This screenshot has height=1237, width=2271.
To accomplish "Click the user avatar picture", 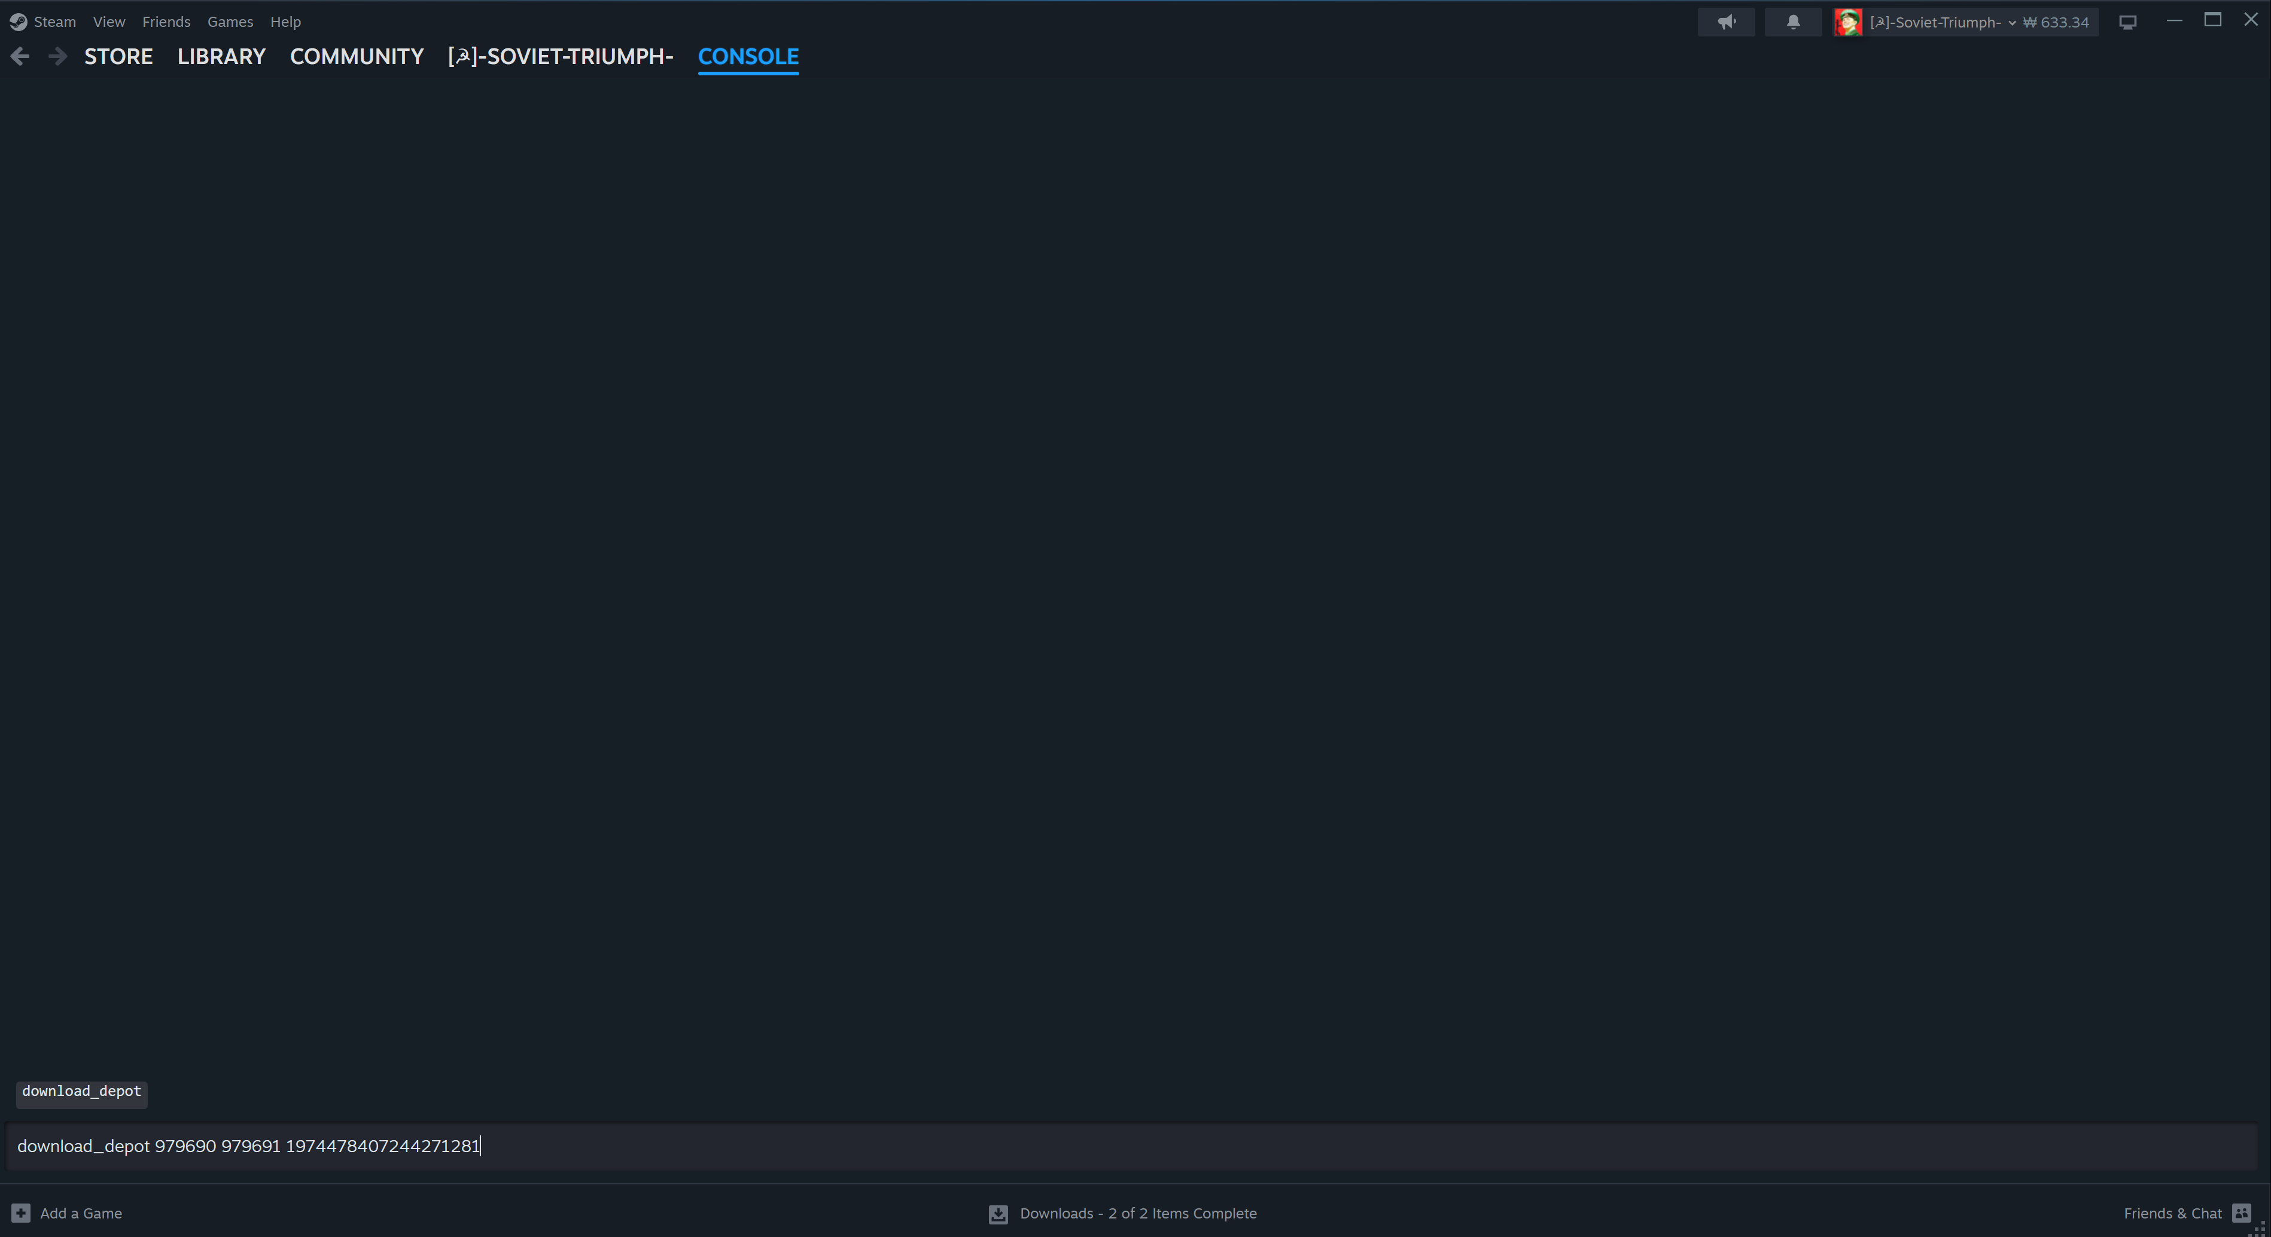I will (1848, 22).
